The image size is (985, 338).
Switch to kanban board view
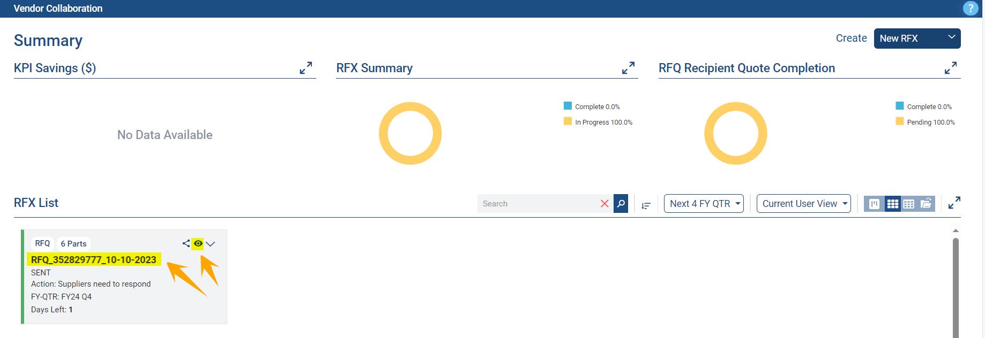(874, 204)
